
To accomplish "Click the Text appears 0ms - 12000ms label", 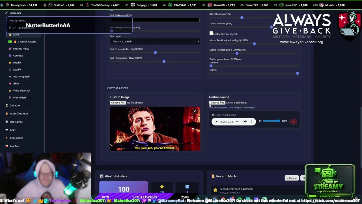I will pyautogui.click(x=225, y=59).
